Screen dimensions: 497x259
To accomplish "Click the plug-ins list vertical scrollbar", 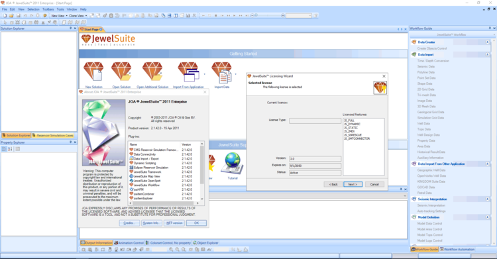I will click(x=202, y=171).
